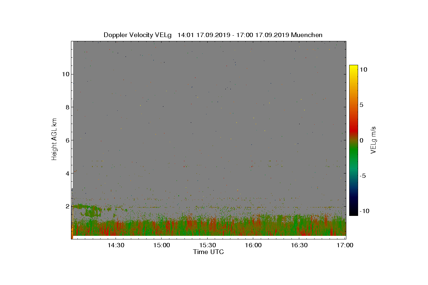The width and height of the screenshot is (428, 285).
Task: Click the height tick label 4
Action: (x=67, y=173)
